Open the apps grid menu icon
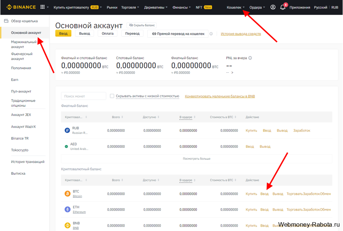This screenshot has height=231, width=343. click(42, 7)
